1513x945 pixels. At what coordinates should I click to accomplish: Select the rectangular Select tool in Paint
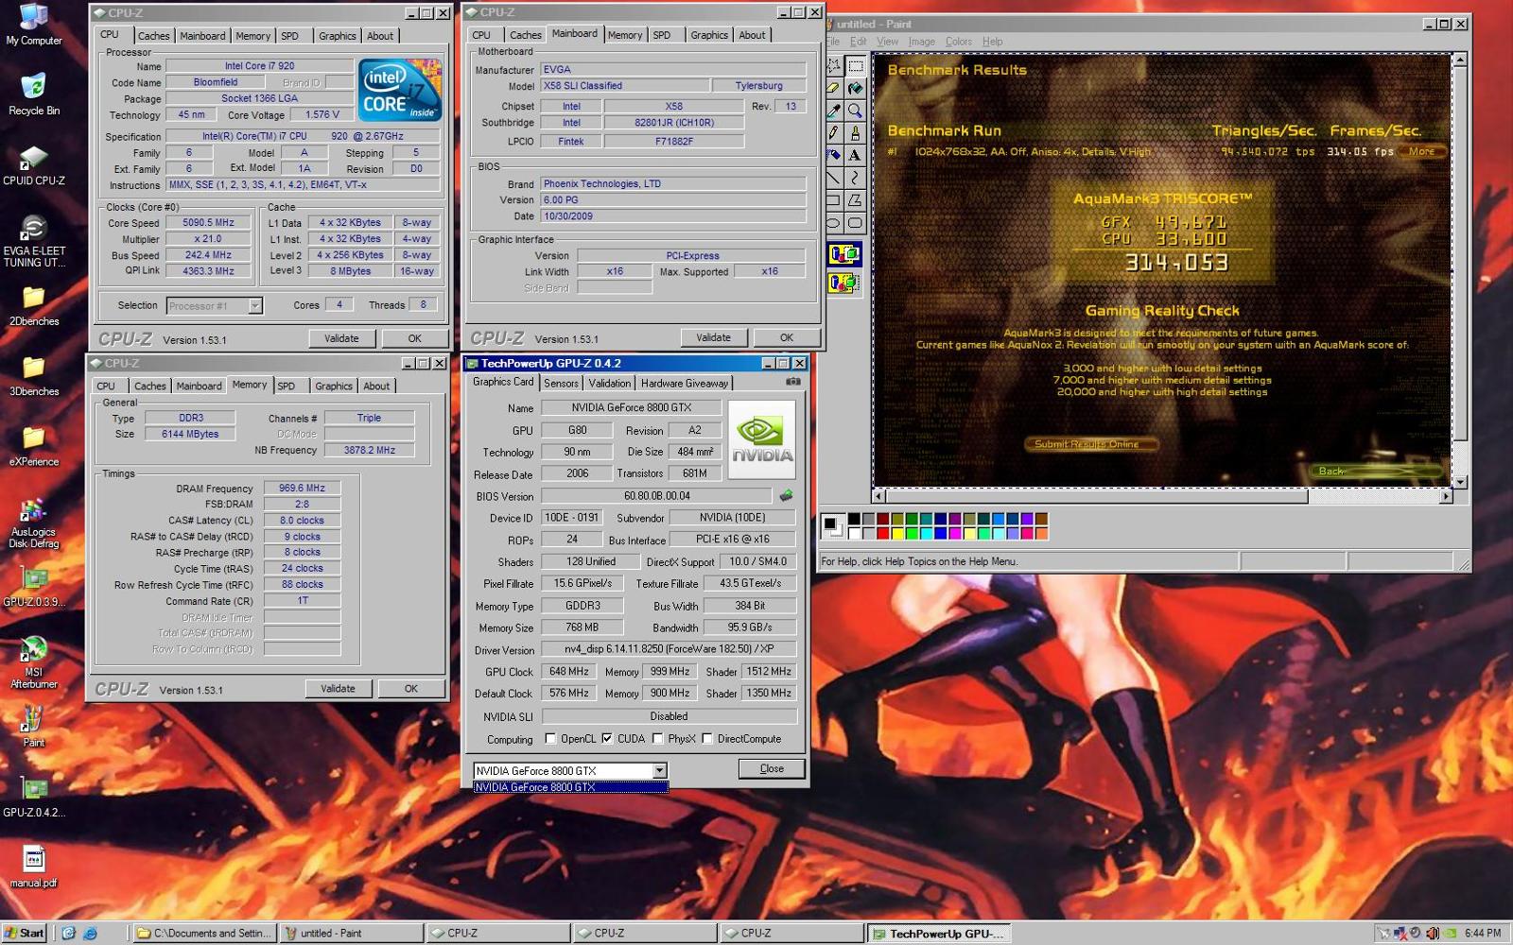(855, 65)
